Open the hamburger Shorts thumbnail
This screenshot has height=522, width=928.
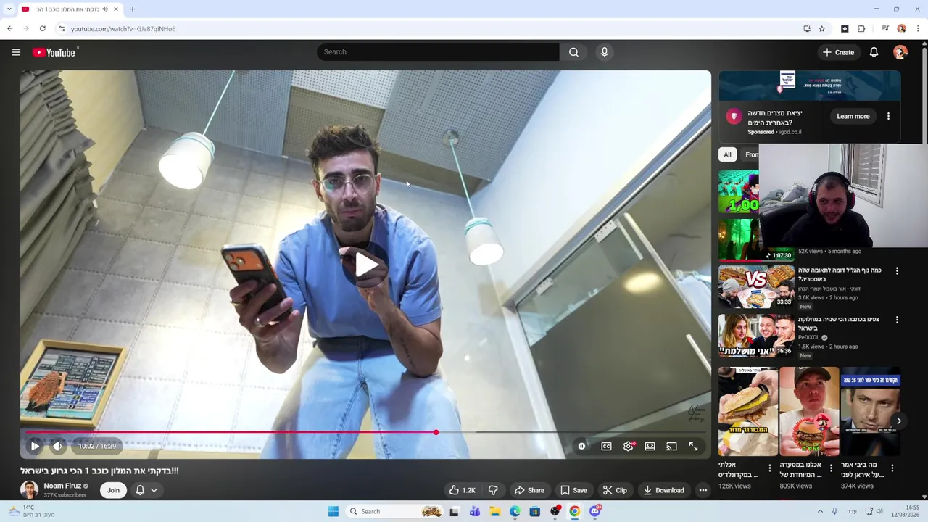tap(747, 412)
